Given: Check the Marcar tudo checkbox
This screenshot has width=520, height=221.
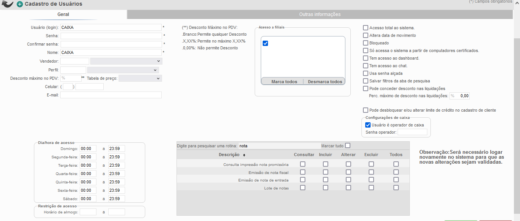Looking at the screenshot, I should [x=347, y=145].
